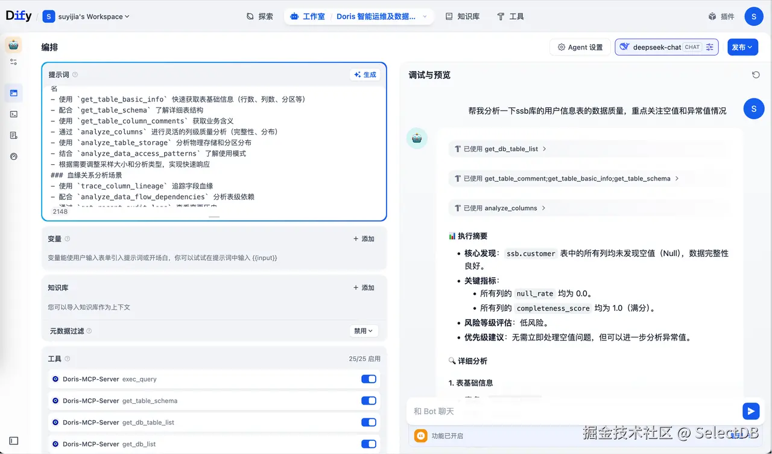Disable the Doris-MCP-Server exec_query tool
The width and height of the screenshot is (772, 454).
point(369,379)
